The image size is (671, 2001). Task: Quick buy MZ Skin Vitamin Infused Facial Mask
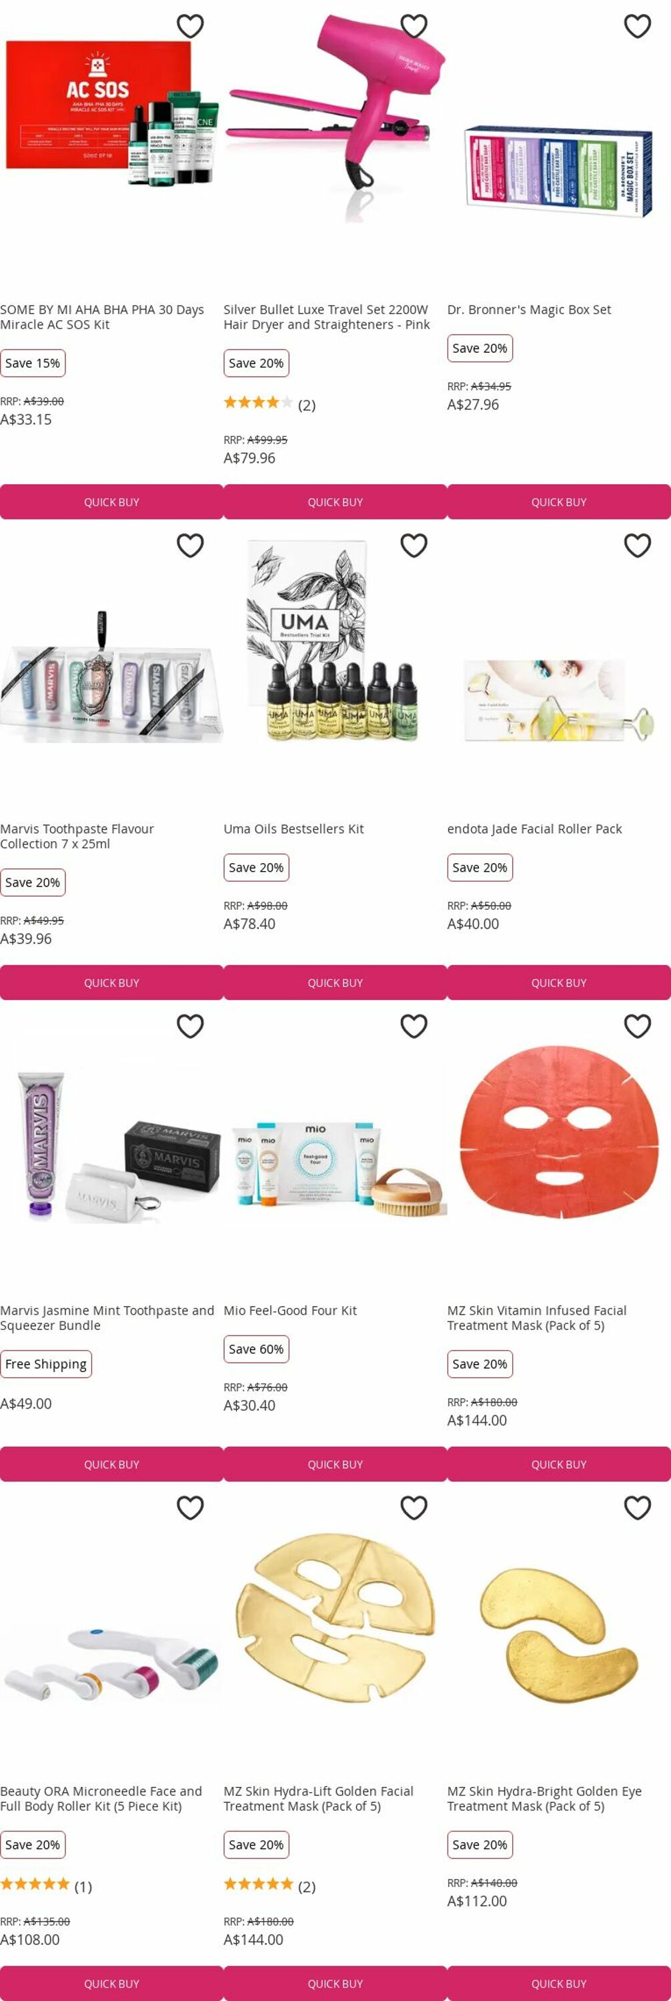(x=559, y=1463)
